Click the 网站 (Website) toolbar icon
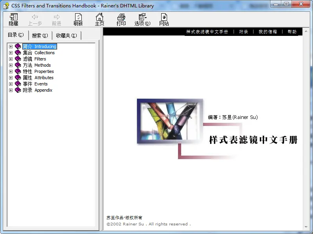The width and height of the screenshot is (313, 234). (x=164, y=19)
